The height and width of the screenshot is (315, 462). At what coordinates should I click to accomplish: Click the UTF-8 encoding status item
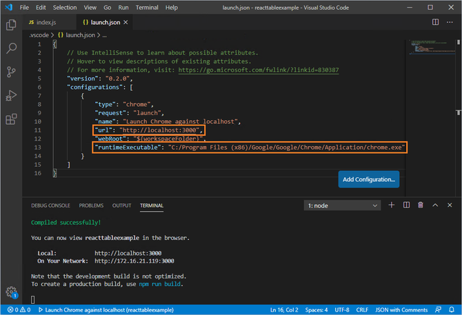[342, 309]
